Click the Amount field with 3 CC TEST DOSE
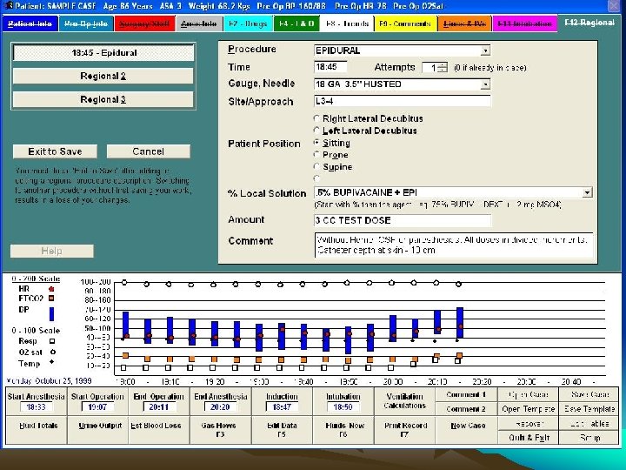626x470 pixels. 403,220
